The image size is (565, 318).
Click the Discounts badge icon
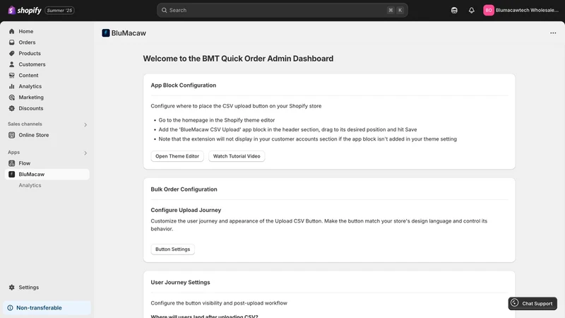click(12, 108)
